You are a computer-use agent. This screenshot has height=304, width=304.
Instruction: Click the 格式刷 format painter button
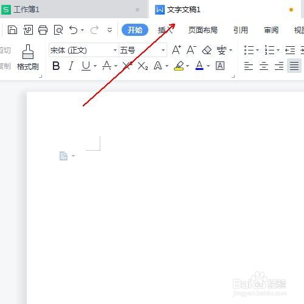click(28, 58)
